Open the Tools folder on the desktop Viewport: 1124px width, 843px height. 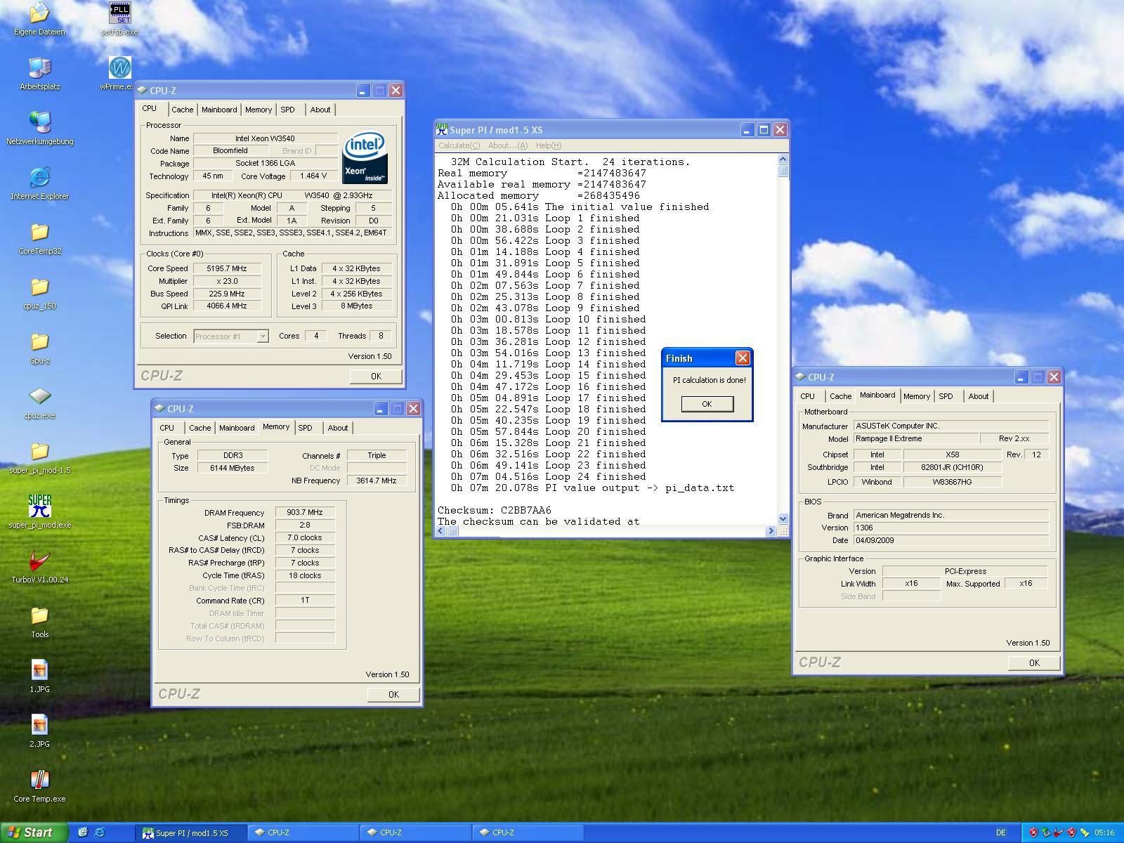(x=39, y=621)
